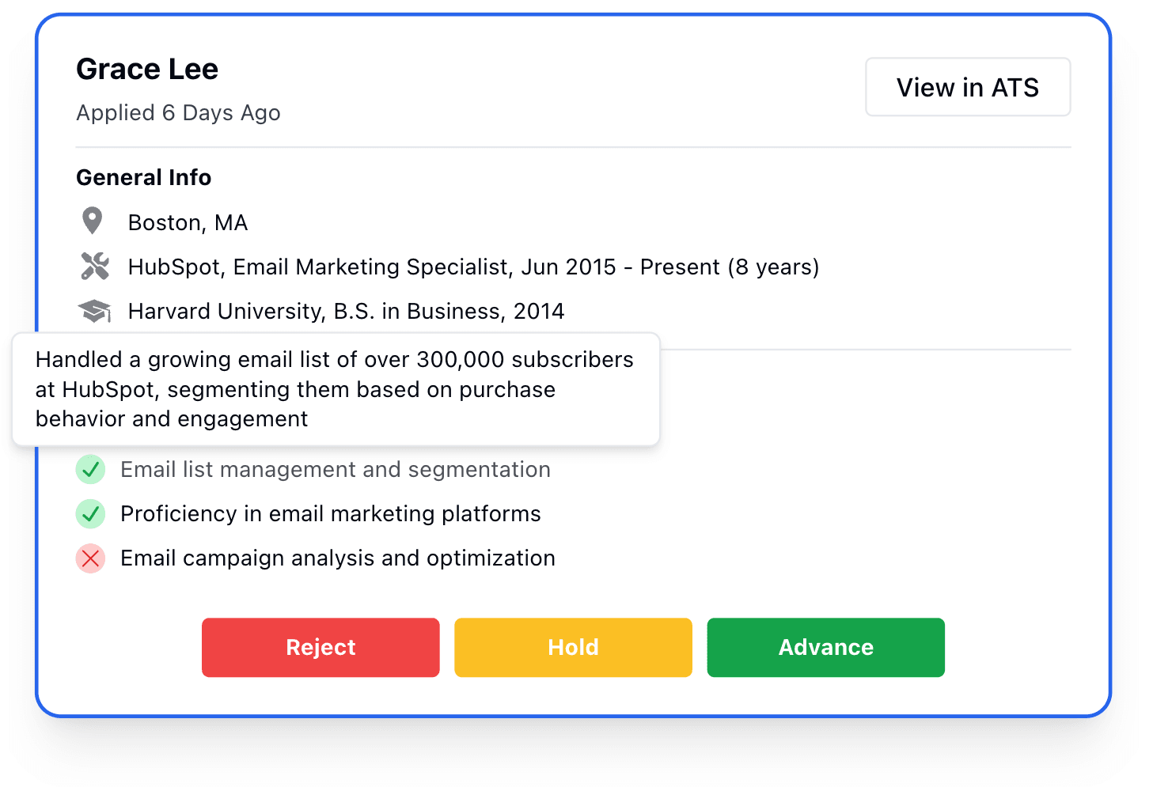Viewport: 1153px width, 787px height.
Task: Click the General Info heading
Action: [143, 177]
